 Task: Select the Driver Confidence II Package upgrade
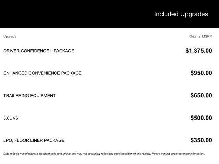click(39, 51)
